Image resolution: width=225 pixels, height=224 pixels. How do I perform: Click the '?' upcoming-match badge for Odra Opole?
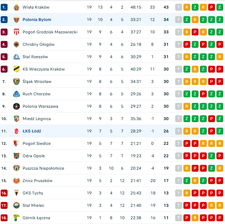178,156
